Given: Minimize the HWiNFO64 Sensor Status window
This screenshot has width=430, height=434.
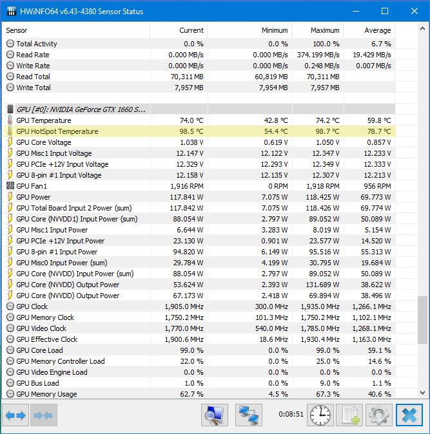Looking at the screenshot, I should click(x=356, y=12).
